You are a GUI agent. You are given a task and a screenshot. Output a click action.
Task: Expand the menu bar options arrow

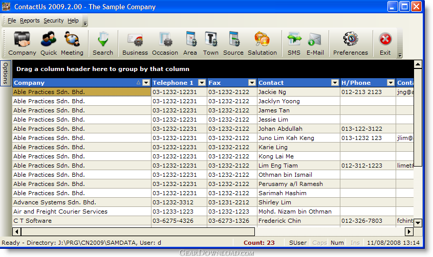tap(85, 24)
